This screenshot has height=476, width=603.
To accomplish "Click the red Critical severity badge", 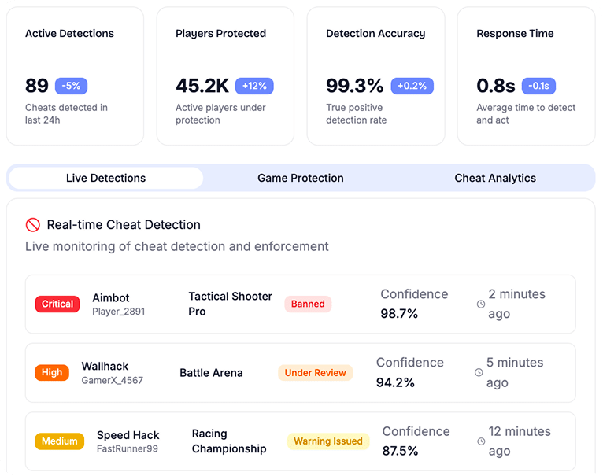I will click(x=57, y=304).
